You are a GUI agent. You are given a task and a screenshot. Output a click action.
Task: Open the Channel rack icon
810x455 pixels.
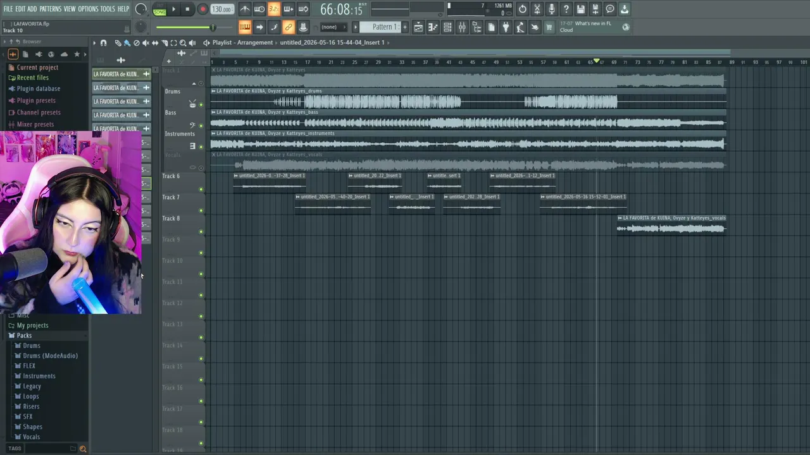[447, 27]
